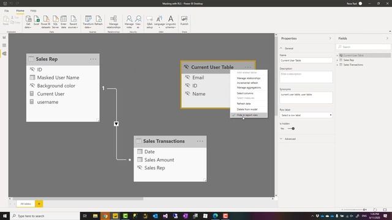Open Transform data

click(x=88, y=22)
